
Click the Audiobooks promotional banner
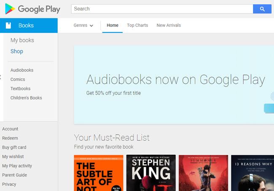(174, 85)
